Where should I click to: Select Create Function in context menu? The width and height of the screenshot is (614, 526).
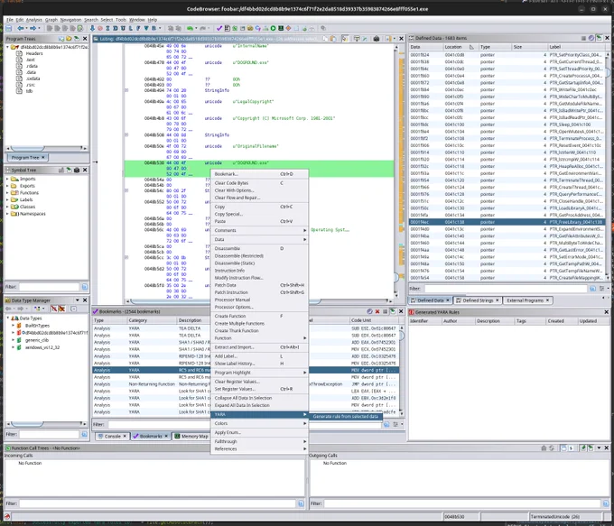coord(260,316)
